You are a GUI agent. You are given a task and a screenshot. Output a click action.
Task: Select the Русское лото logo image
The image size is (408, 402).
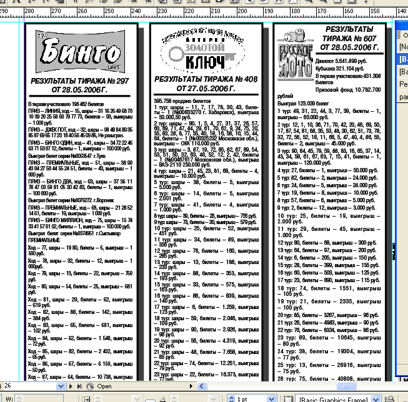point(295,55)
